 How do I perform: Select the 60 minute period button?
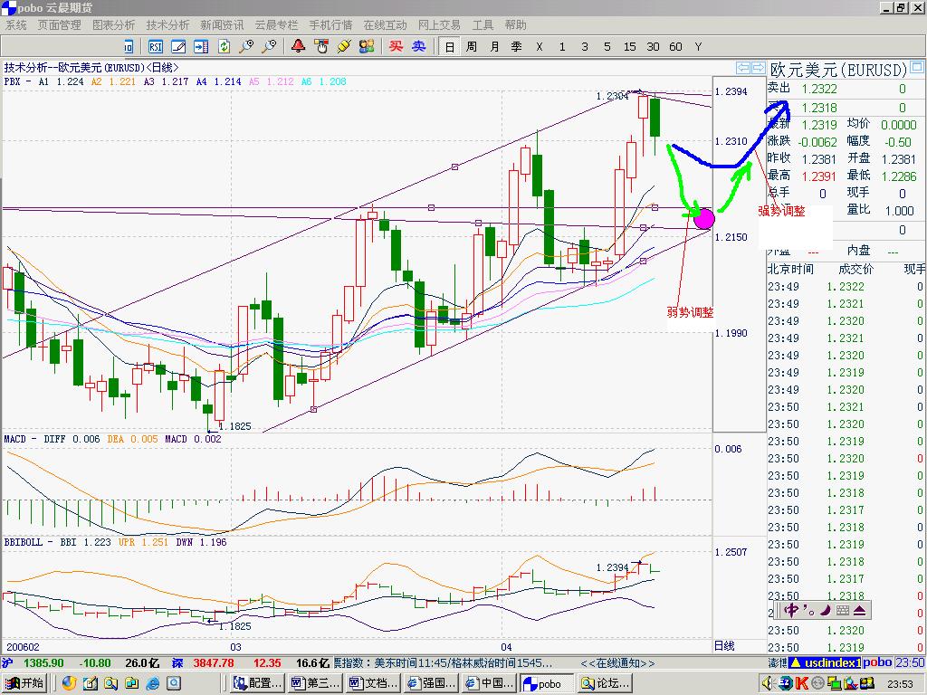(x=675, y=46)
